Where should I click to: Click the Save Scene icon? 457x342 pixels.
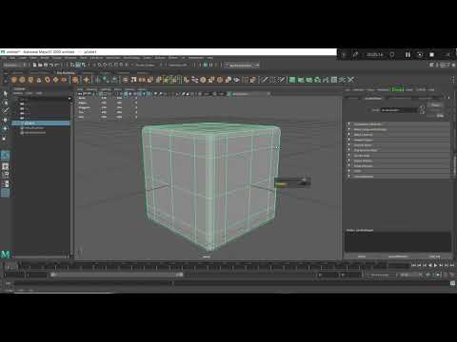pyautogui.click(x=46, y=65)
